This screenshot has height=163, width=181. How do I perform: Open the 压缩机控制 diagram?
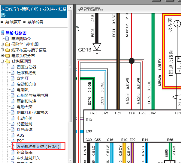tap(26, 73)
